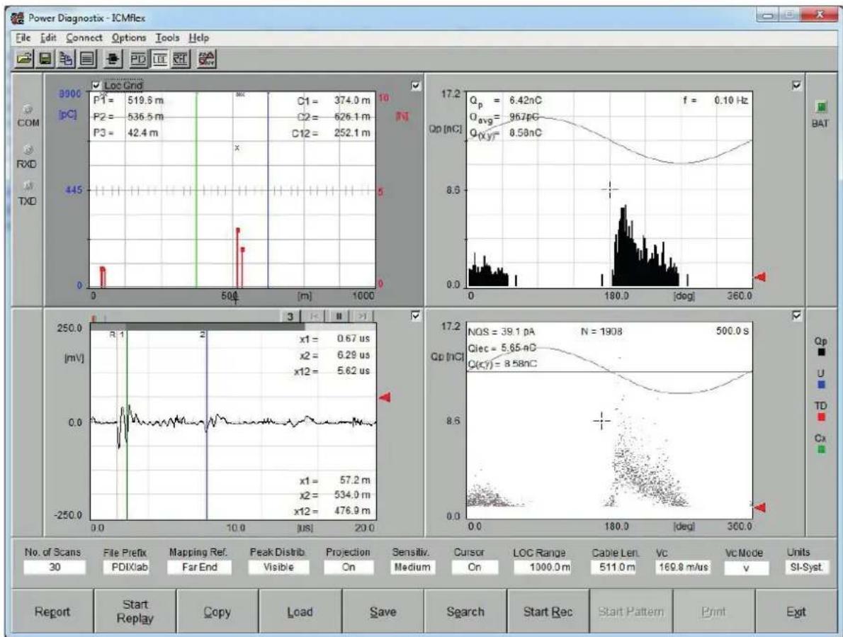Click the green cursor 1 line in waveform
Screen dimensions: 843x637
click(x=127, y=424)
